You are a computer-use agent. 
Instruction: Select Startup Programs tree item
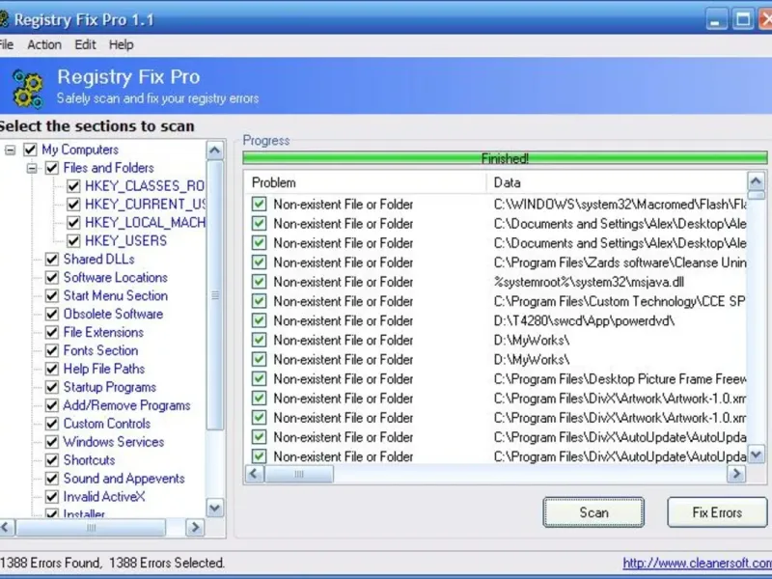click(x=109, y=387)
